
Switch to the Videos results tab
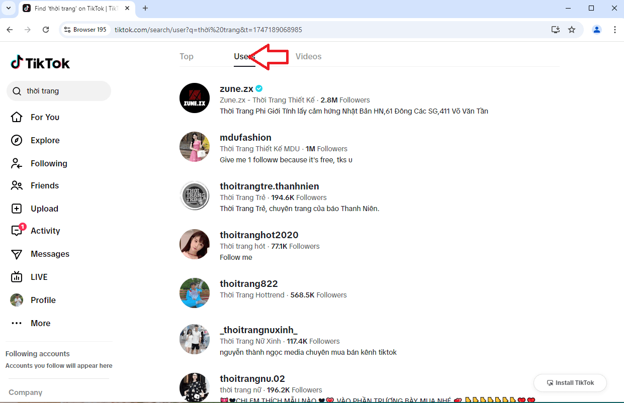tap(308, 56)
